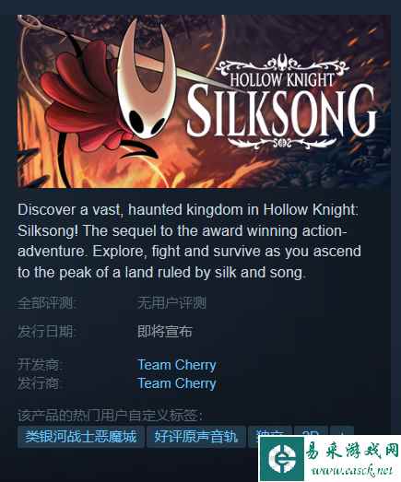
Task: Click the 发行日期 label
Action: (x=47, y=332)
